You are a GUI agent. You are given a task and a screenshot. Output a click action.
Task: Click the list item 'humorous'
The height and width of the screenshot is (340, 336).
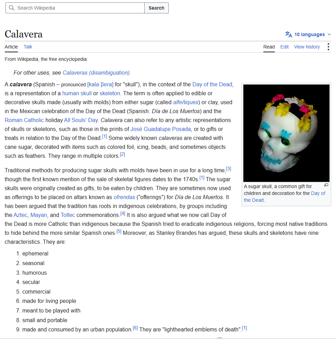coord(34,273)
